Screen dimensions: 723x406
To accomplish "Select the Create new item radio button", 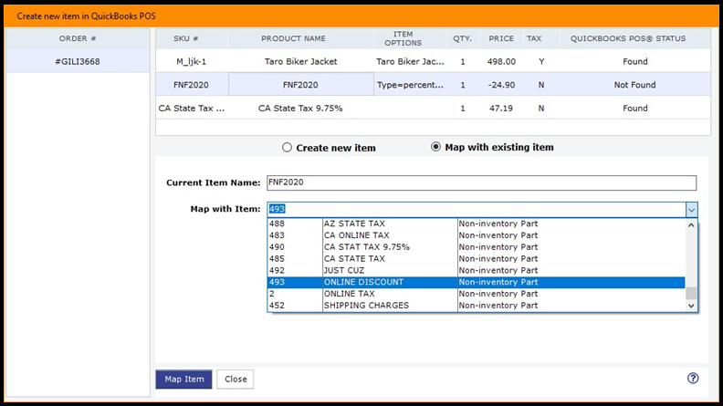I will [288, 148].
